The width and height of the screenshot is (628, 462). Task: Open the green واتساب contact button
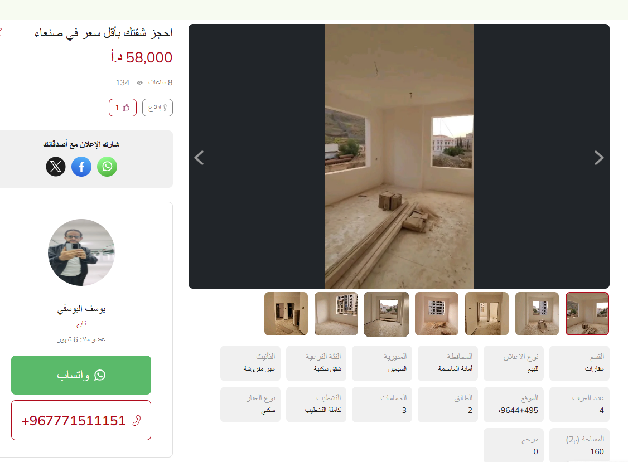(x=81, y=375)
